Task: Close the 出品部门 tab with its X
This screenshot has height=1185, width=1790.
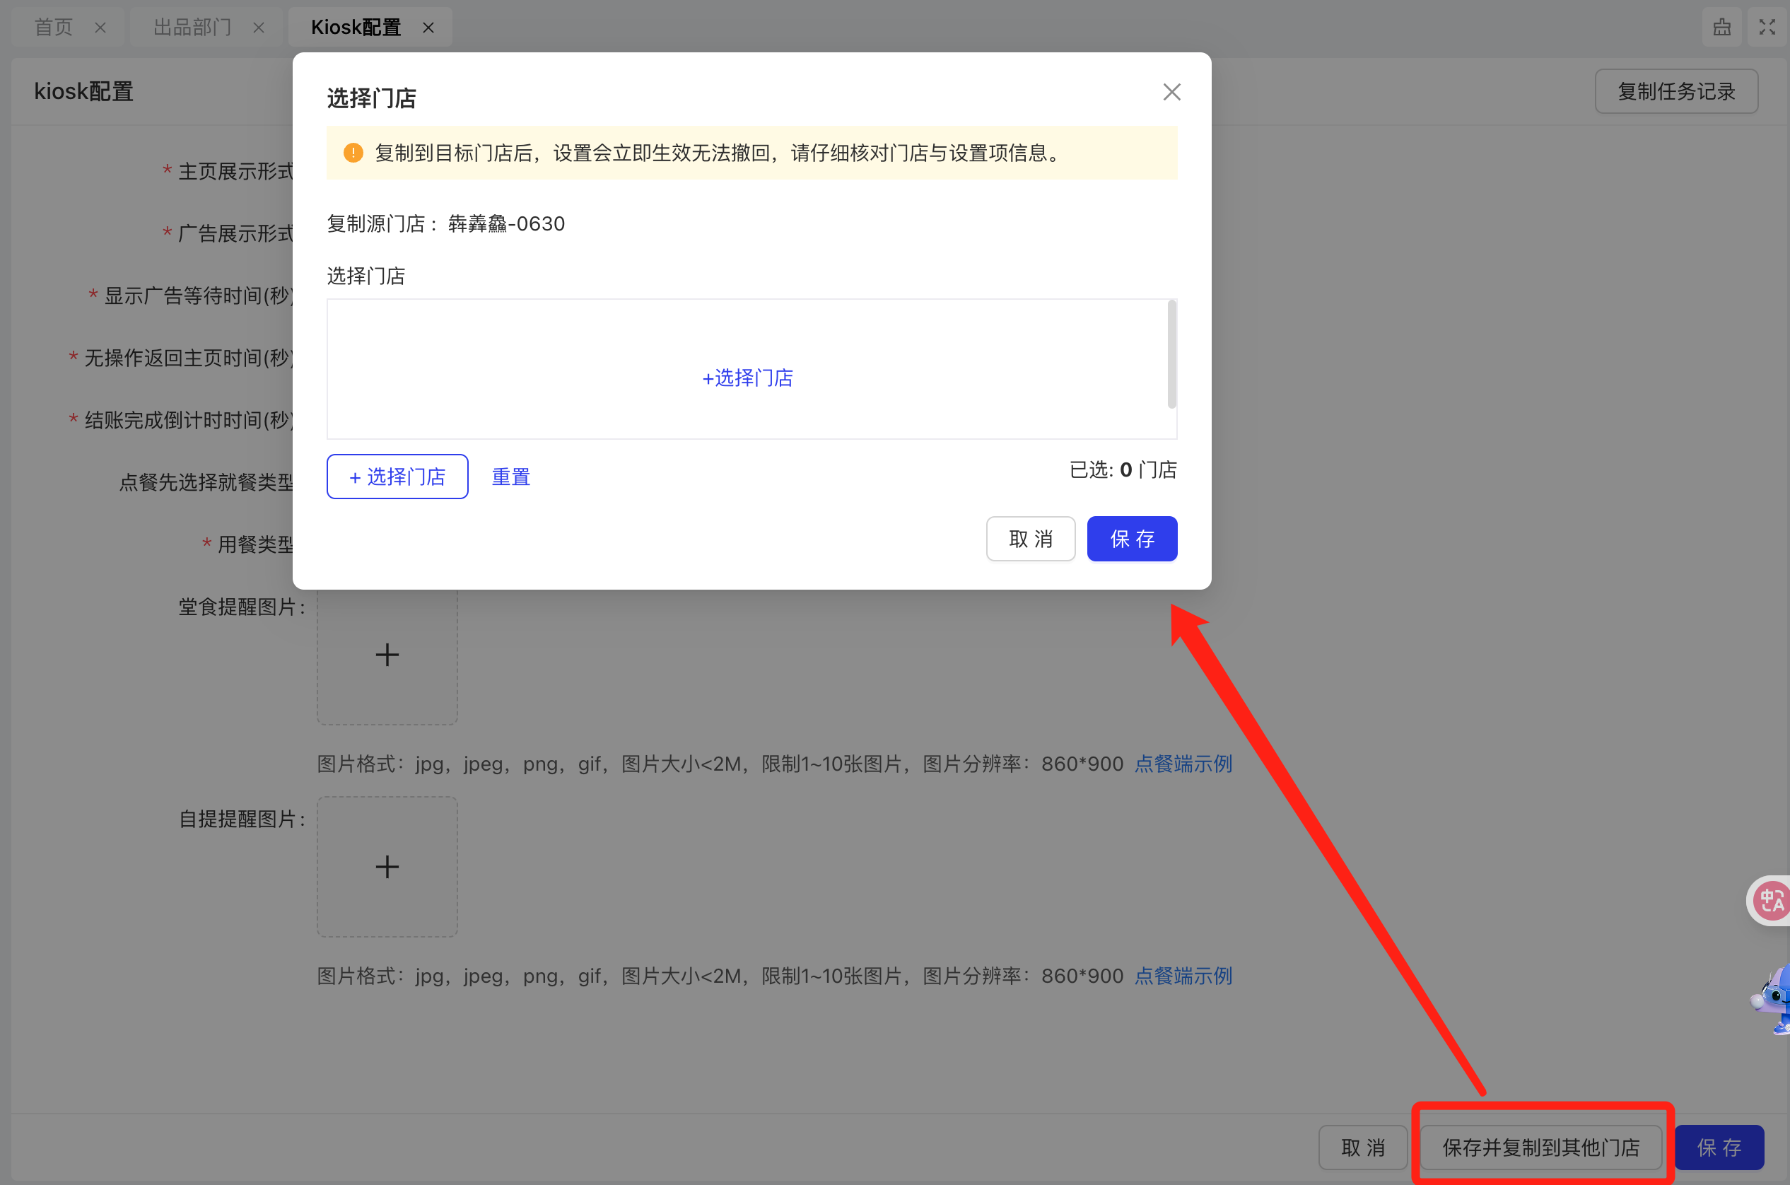Action: click(259, 28)
